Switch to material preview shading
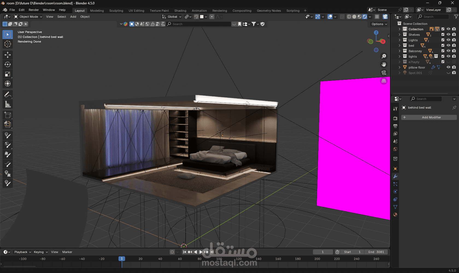 coord(359,17)
